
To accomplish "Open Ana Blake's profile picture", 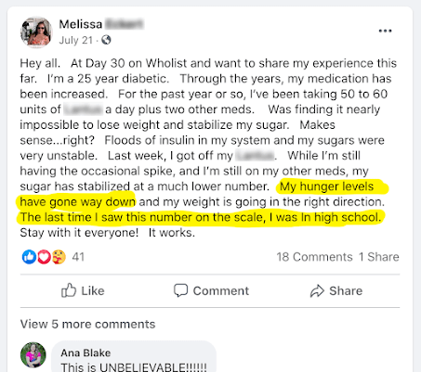I will 33,354.
